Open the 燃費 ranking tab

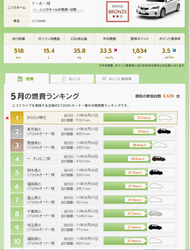[x=27, y=79]
